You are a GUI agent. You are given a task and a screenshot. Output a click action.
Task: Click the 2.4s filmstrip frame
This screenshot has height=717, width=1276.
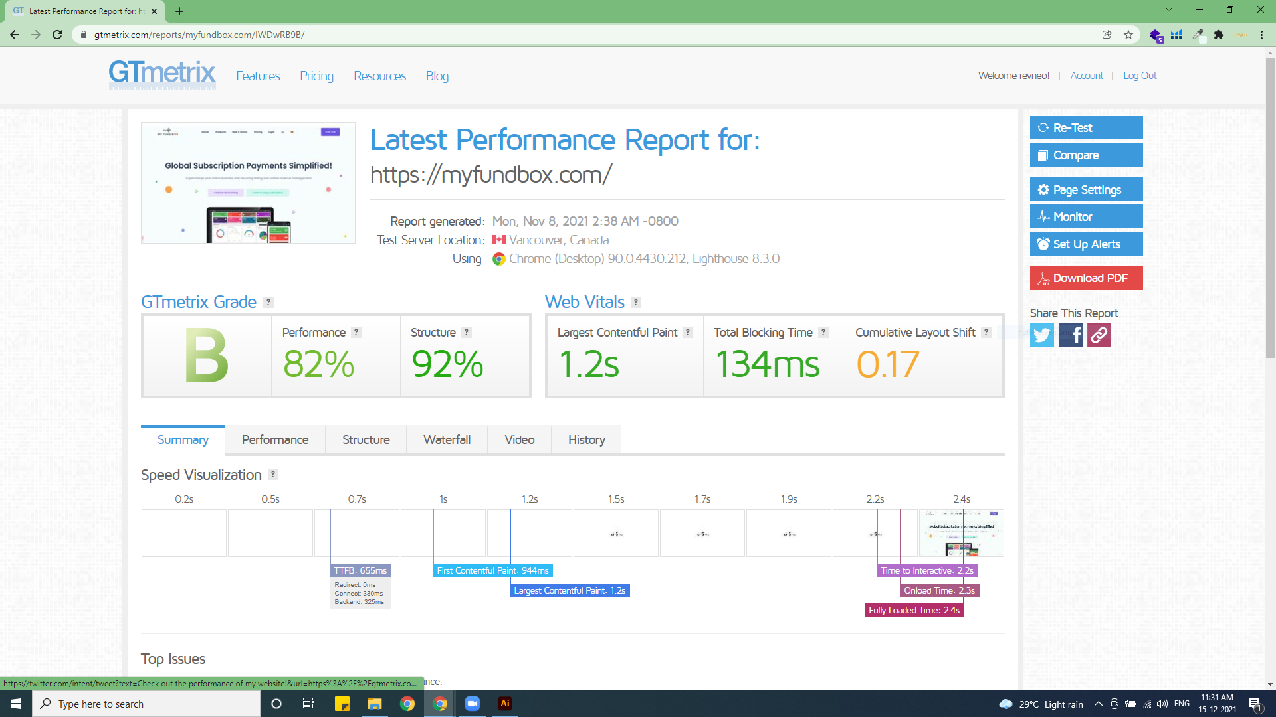[x=962, y=533]
